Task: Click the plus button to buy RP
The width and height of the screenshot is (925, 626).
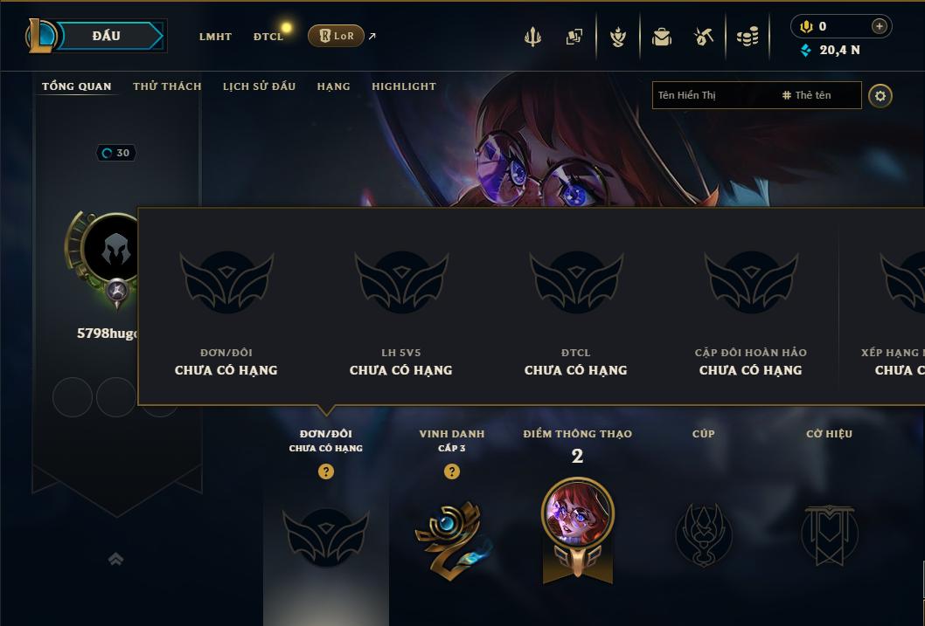Action: point(879,26)
